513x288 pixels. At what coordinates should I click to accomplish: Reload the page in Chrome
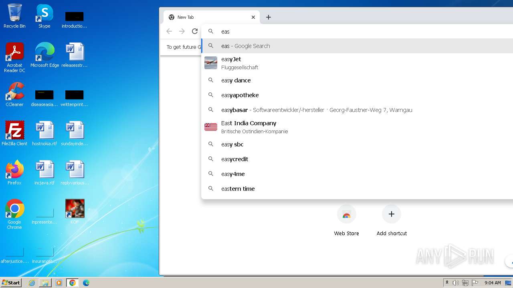coord(195,31)
